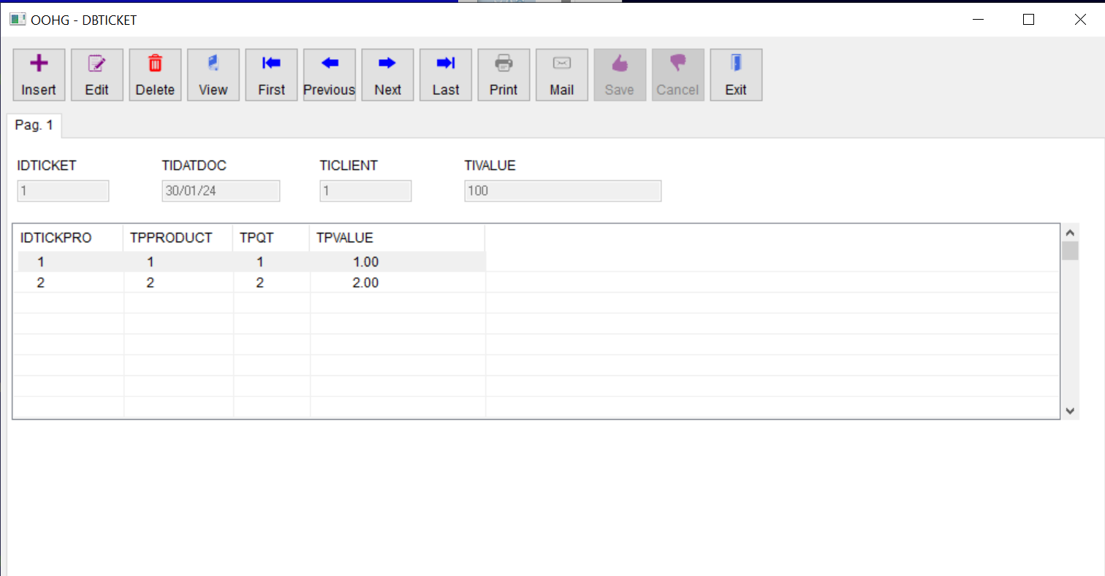This screenshot has width=1105, height=576.
Task: Click the TIVALUE field showing 100
Action: pos(563,191)
